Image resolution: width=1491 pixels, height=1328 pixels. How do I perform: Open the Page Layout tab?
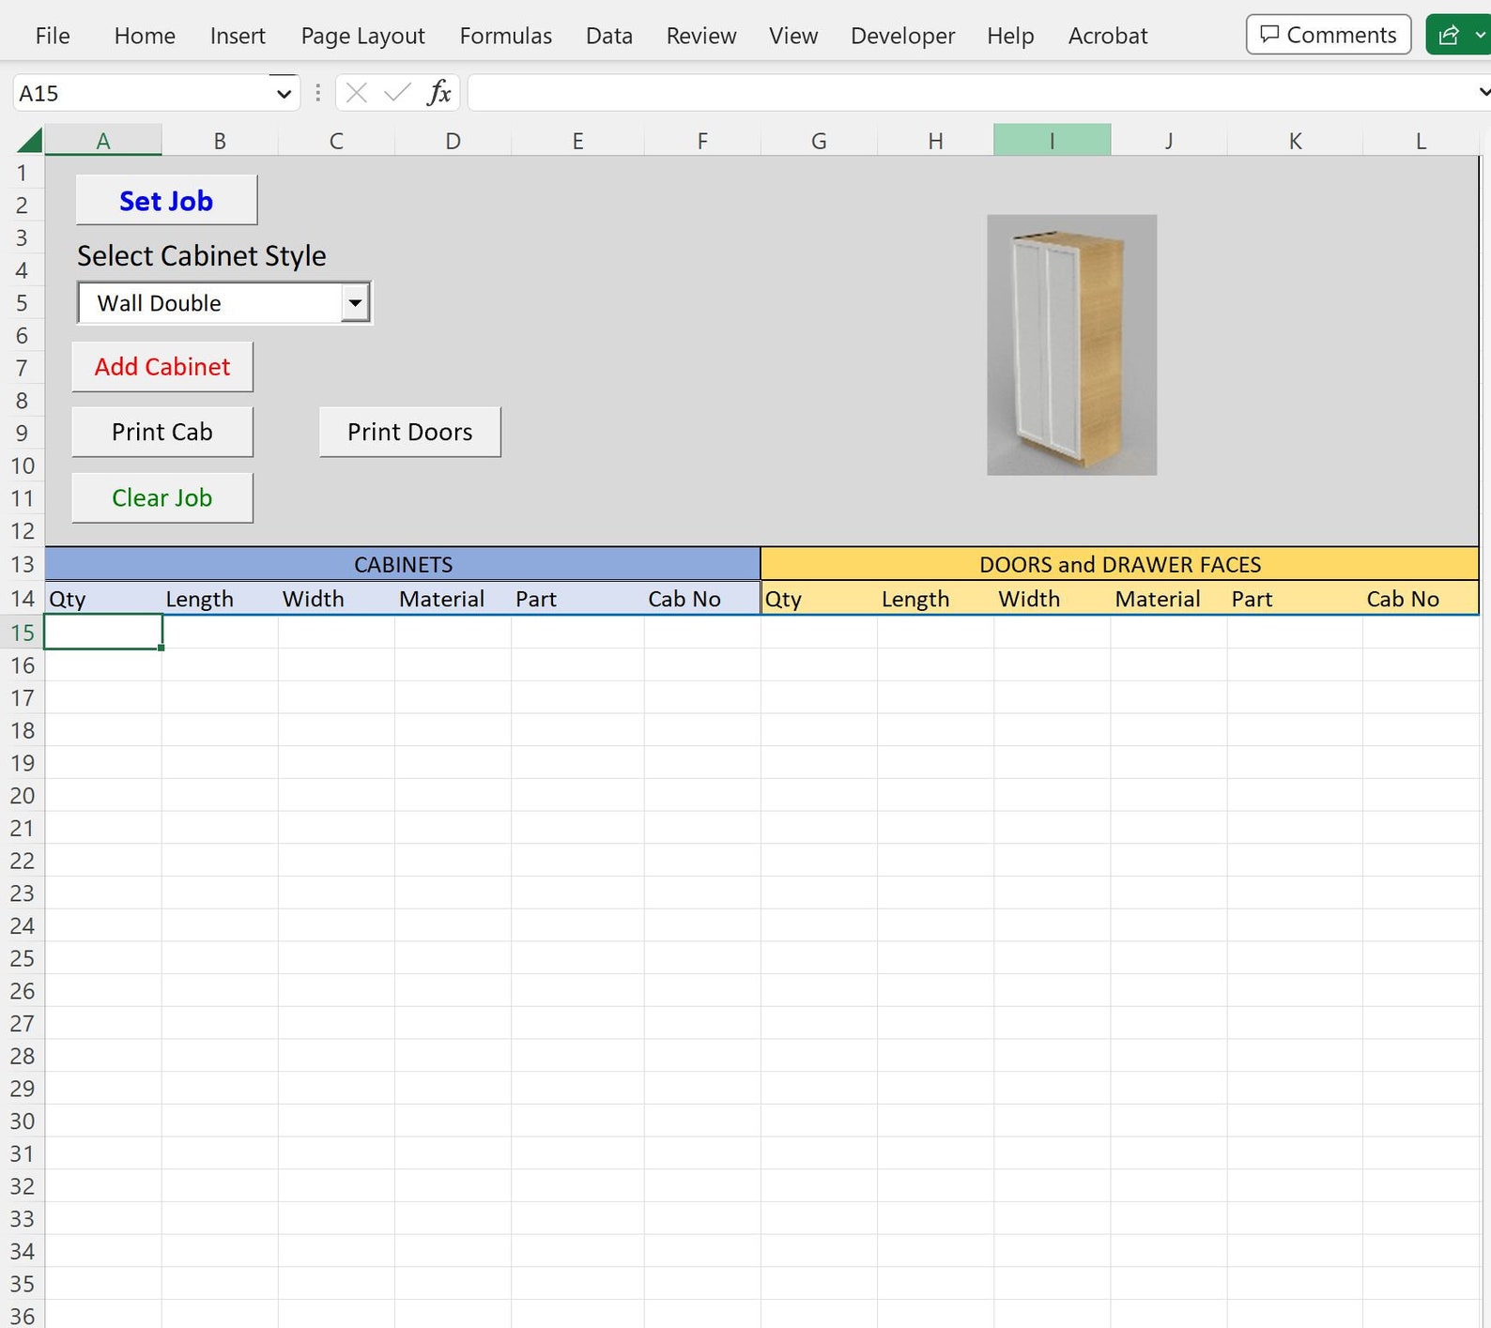coord(362,36)
